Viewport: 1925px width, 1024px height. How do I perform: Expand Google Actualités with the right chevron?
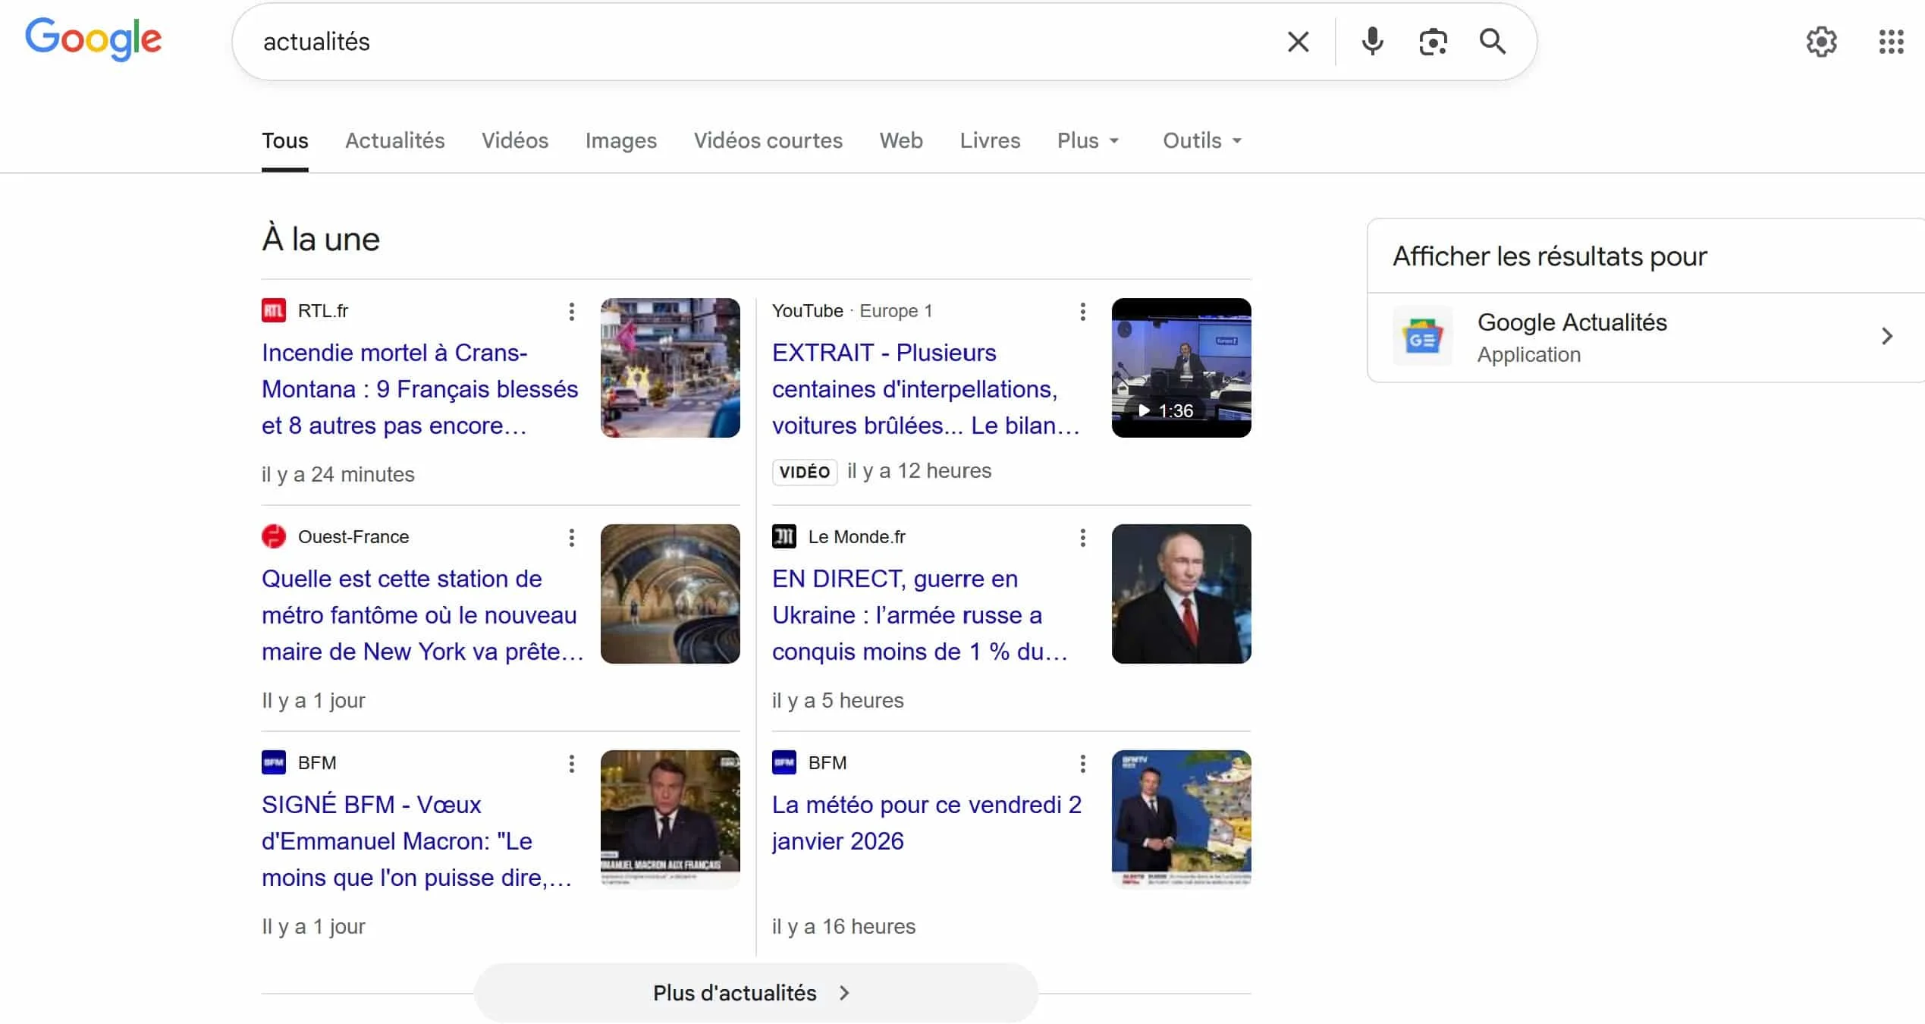(x=1887, y=336)
